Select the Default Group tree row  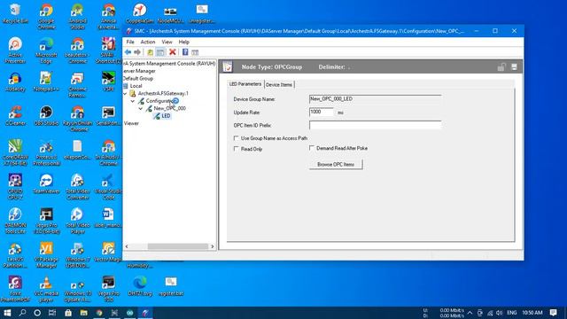[138, 79]
